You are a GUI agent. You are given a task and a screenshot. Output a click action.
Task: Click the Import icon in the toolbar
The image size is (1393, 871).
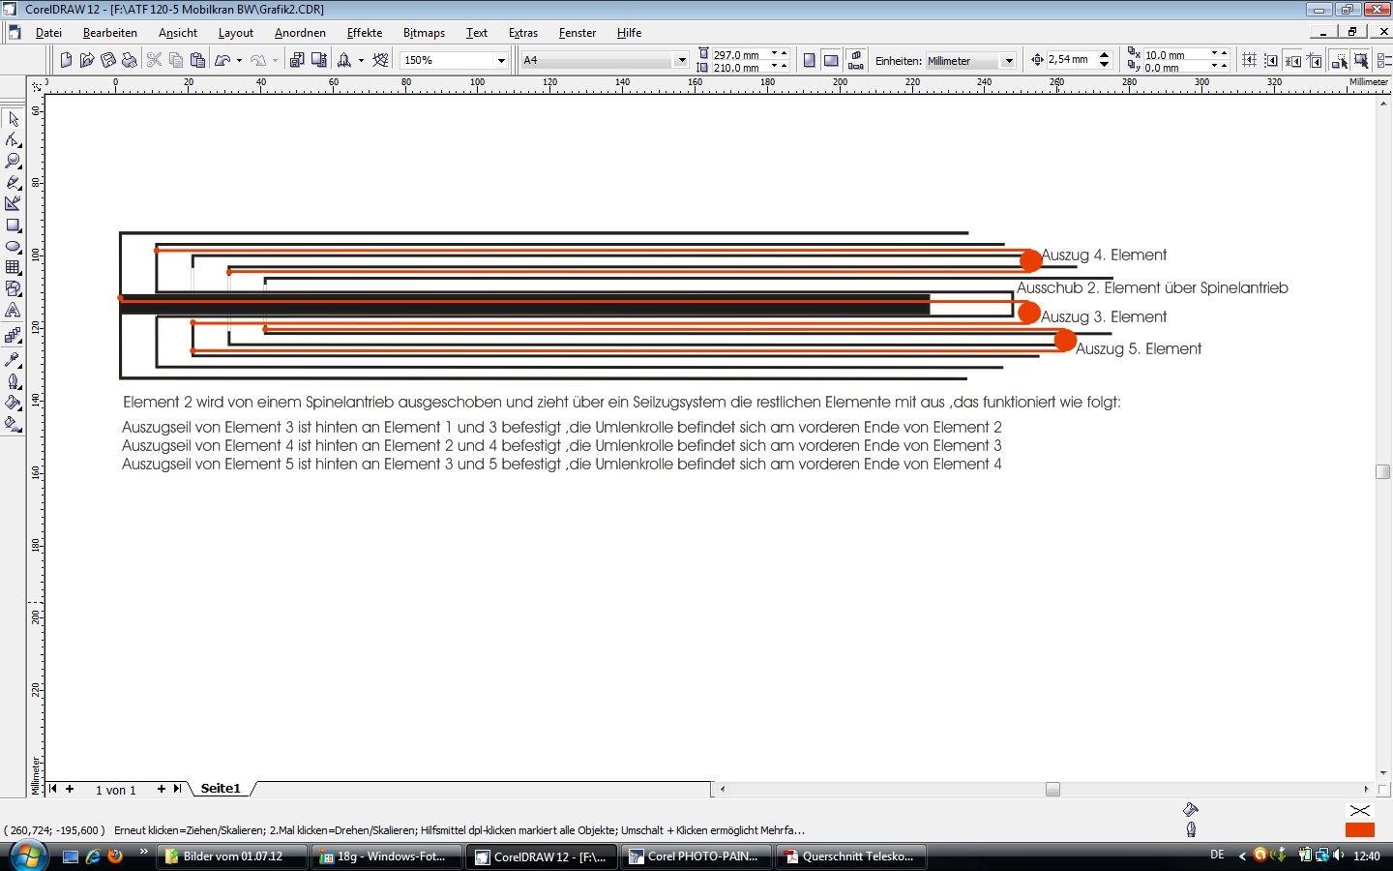[x=297, y=60]
